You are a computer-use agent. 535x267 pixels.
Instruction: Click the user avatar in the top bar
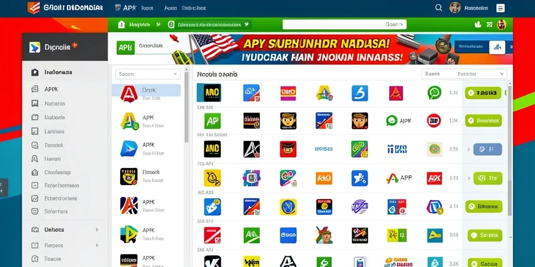(455, 8)
